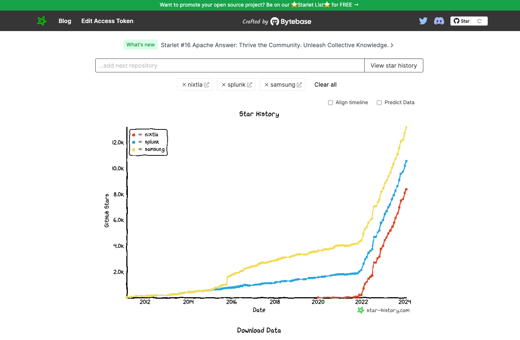520x340 pixels.
Task: Click samsung label in chart legend
Action: coord(155,149)
